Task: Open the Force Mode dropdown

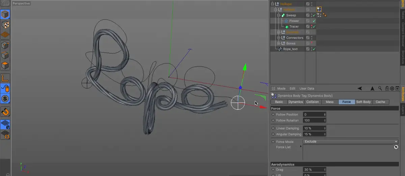Action: tap(351, 142)
